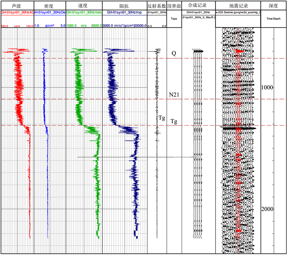Viewport: 289px width, 255px height.
Task: Click the Time/Depth label
Action: coord(274,19)
